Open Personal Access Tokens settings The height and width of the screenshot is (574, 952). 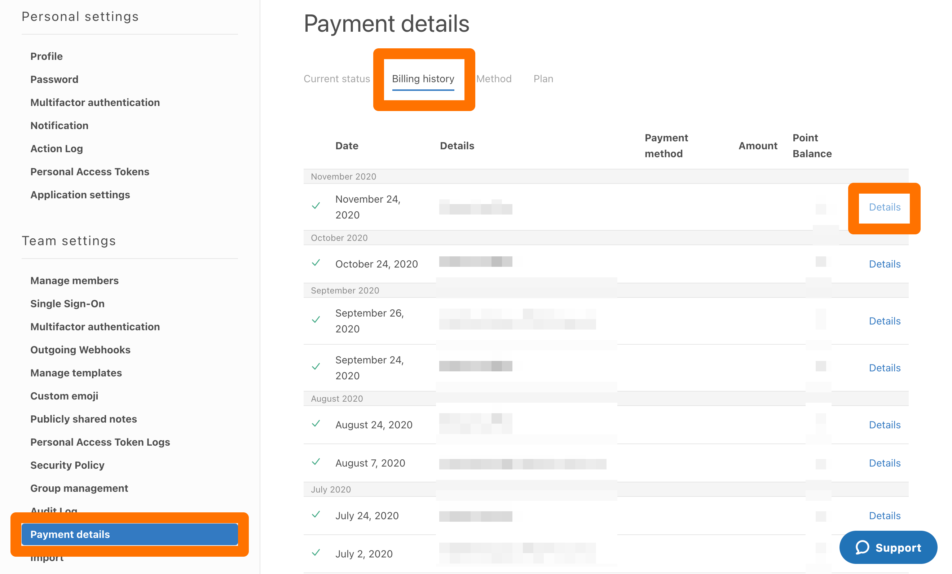pos(90,172)
